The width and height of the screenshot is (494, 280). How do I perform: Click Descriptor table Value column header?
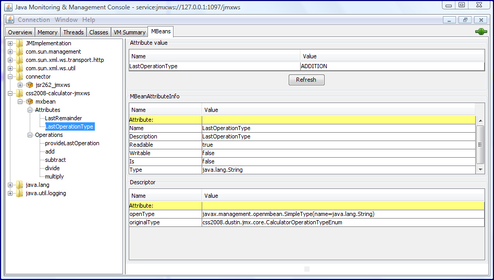343,196
